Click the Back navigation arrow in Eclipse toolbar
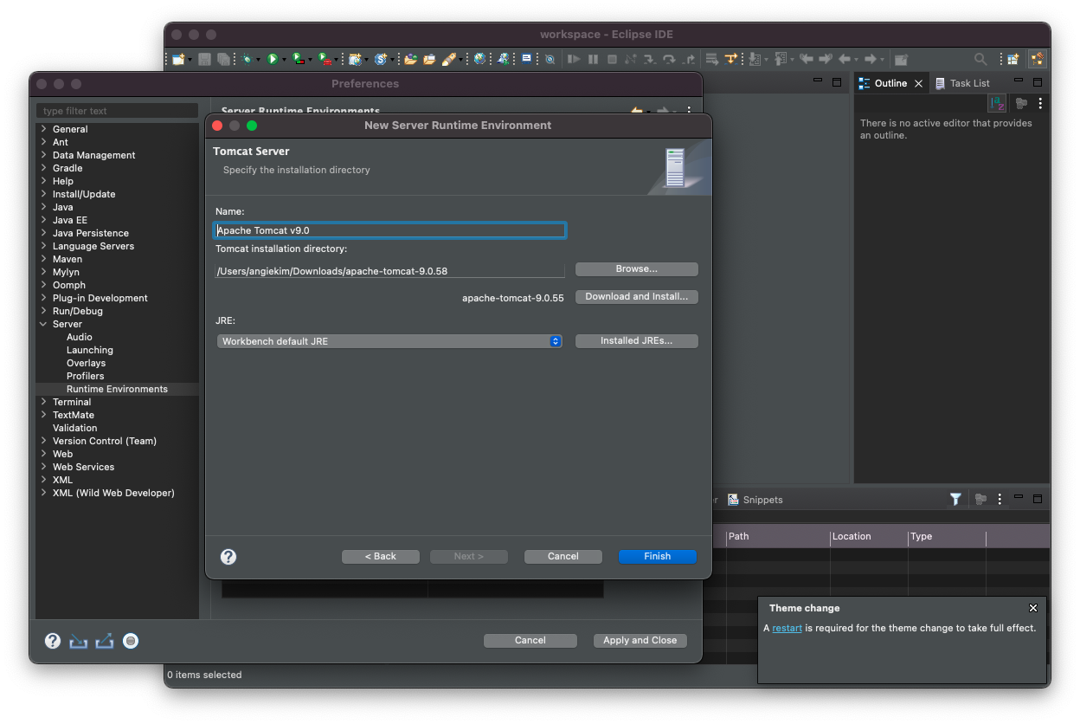This screenshot has height=724, width=1080. coord(844,59)
